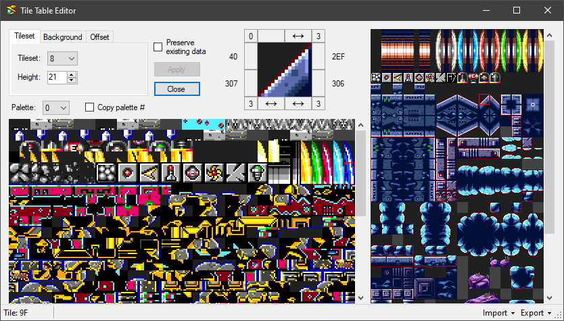Click the graphics panel scrollbar up arrow
The width and height of the screenshot is (564, 321).
360,125
